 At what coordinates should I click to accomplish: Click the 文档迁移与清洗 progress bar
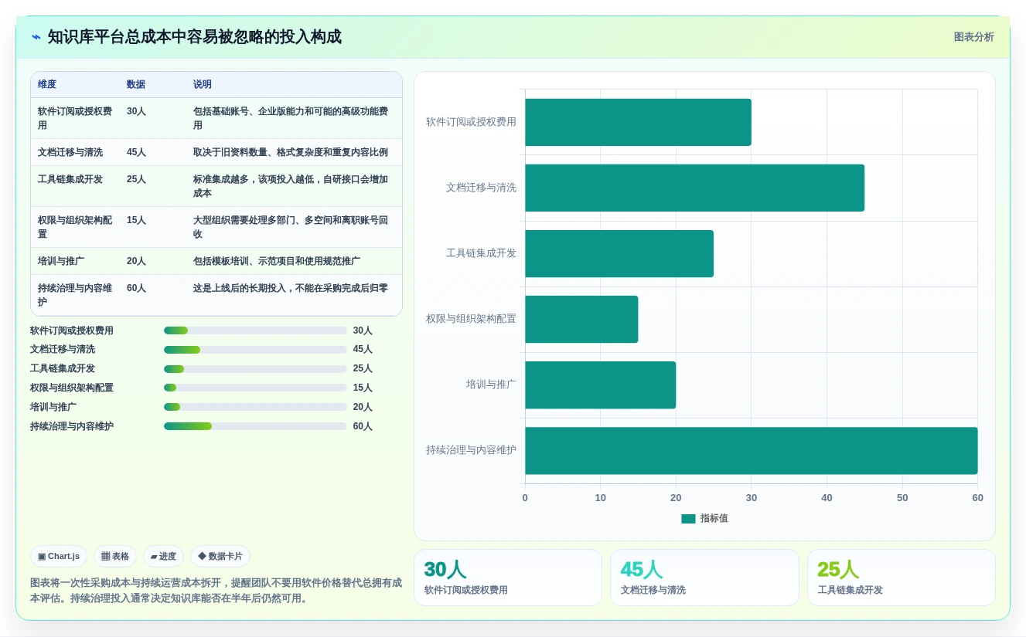[x=255, y=350]
